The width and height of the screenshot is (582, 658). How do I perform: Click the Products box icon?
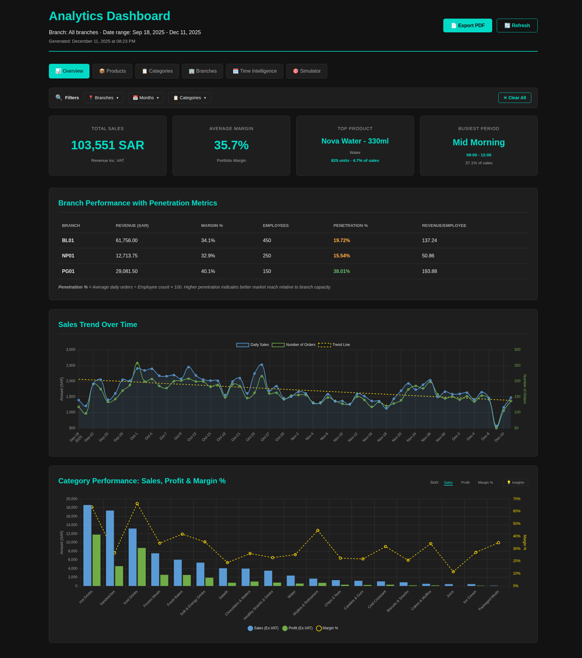[x=101, y=71]
